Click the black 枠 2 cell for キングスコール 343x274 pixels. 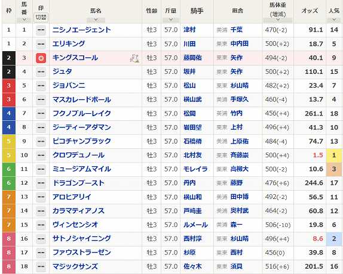tap(9, 58)
